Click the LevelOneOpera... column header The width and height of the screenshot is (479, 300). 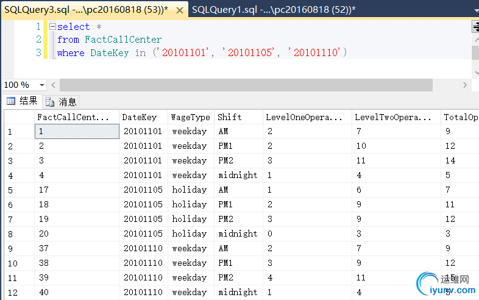click(x=307, y=117)
